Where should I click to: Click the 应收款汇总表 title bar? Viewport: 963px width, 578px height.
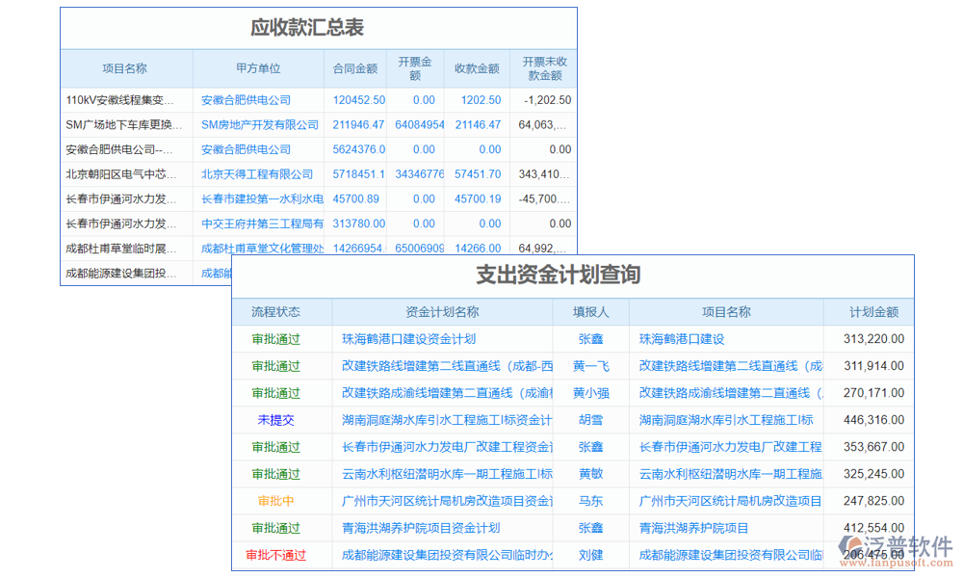[318, 28]
